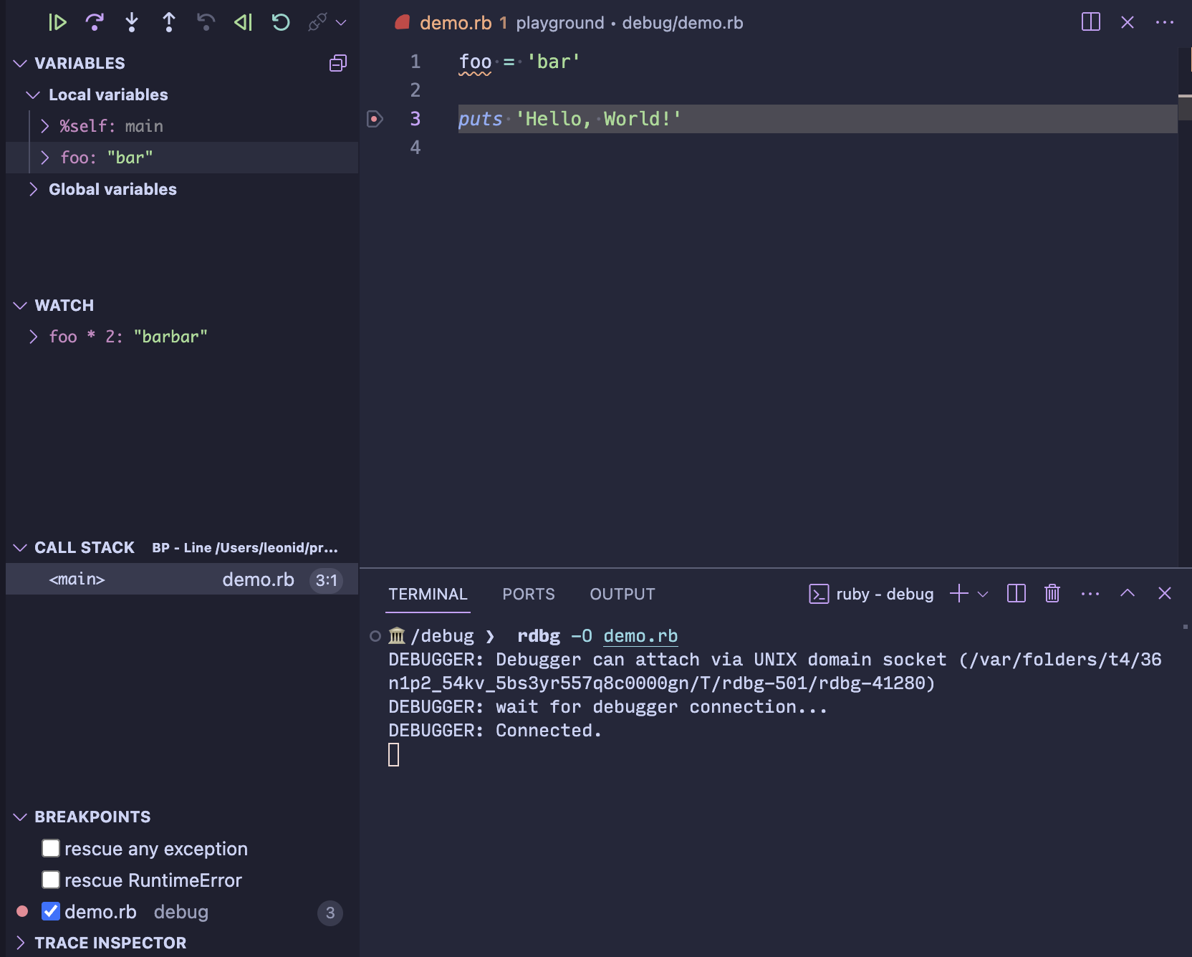1192x957 pixels.
Task: Expand the foo * 2 watch expression
Action: (33, 337)
